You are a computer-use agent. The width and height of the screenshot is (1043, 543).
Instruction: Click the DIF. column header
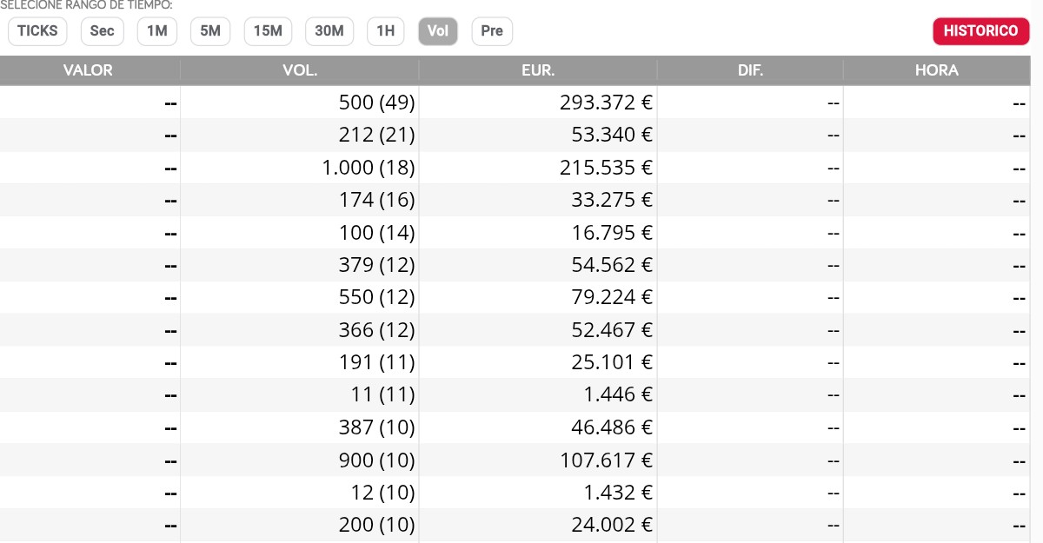point(750,70)
